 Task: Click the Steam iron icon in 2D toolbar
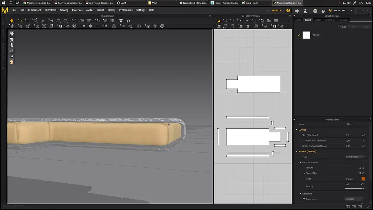click(256, 26)
